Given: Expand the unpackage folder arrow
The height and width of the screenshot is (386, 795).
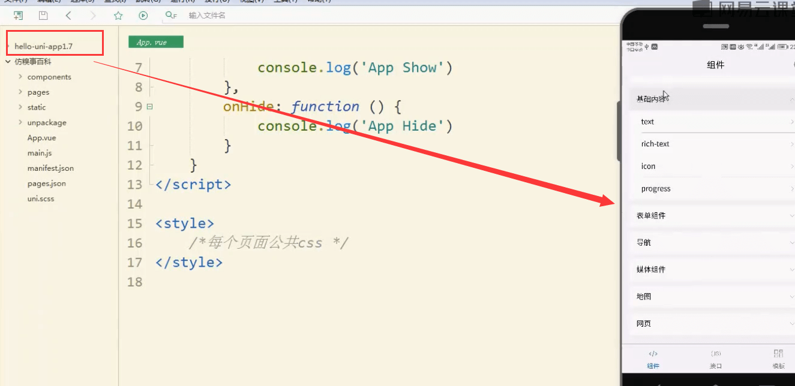Looking at the screenshot, I should (x=20, y=122).
